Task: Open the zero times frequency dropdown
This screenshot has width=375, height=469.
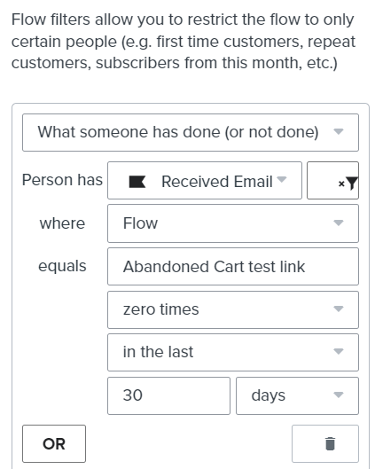Action: [233, 310]
